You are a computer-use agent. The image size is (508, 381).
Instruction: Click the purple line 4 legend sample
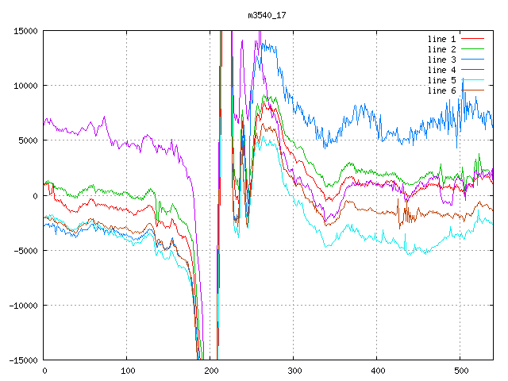(x=473, y=70)
